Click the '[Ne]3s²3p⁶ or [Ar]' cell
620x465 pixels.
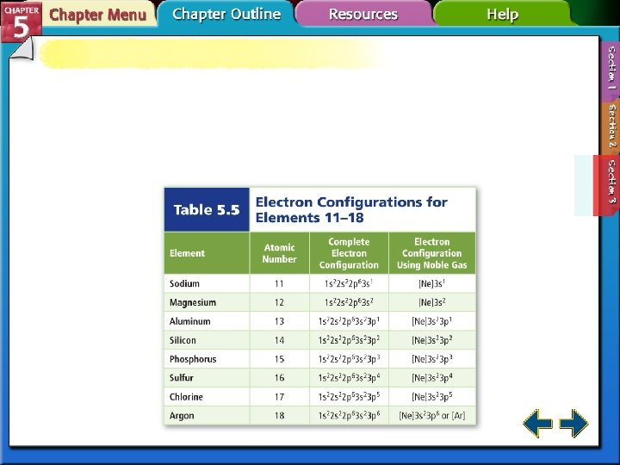(431, 416)
